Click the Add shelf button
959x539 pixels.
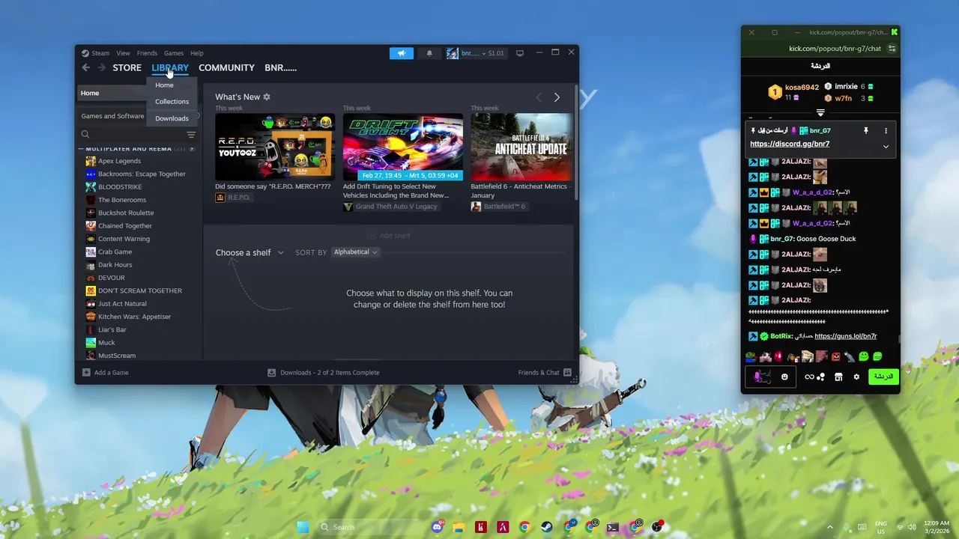(x=388, y=235)
